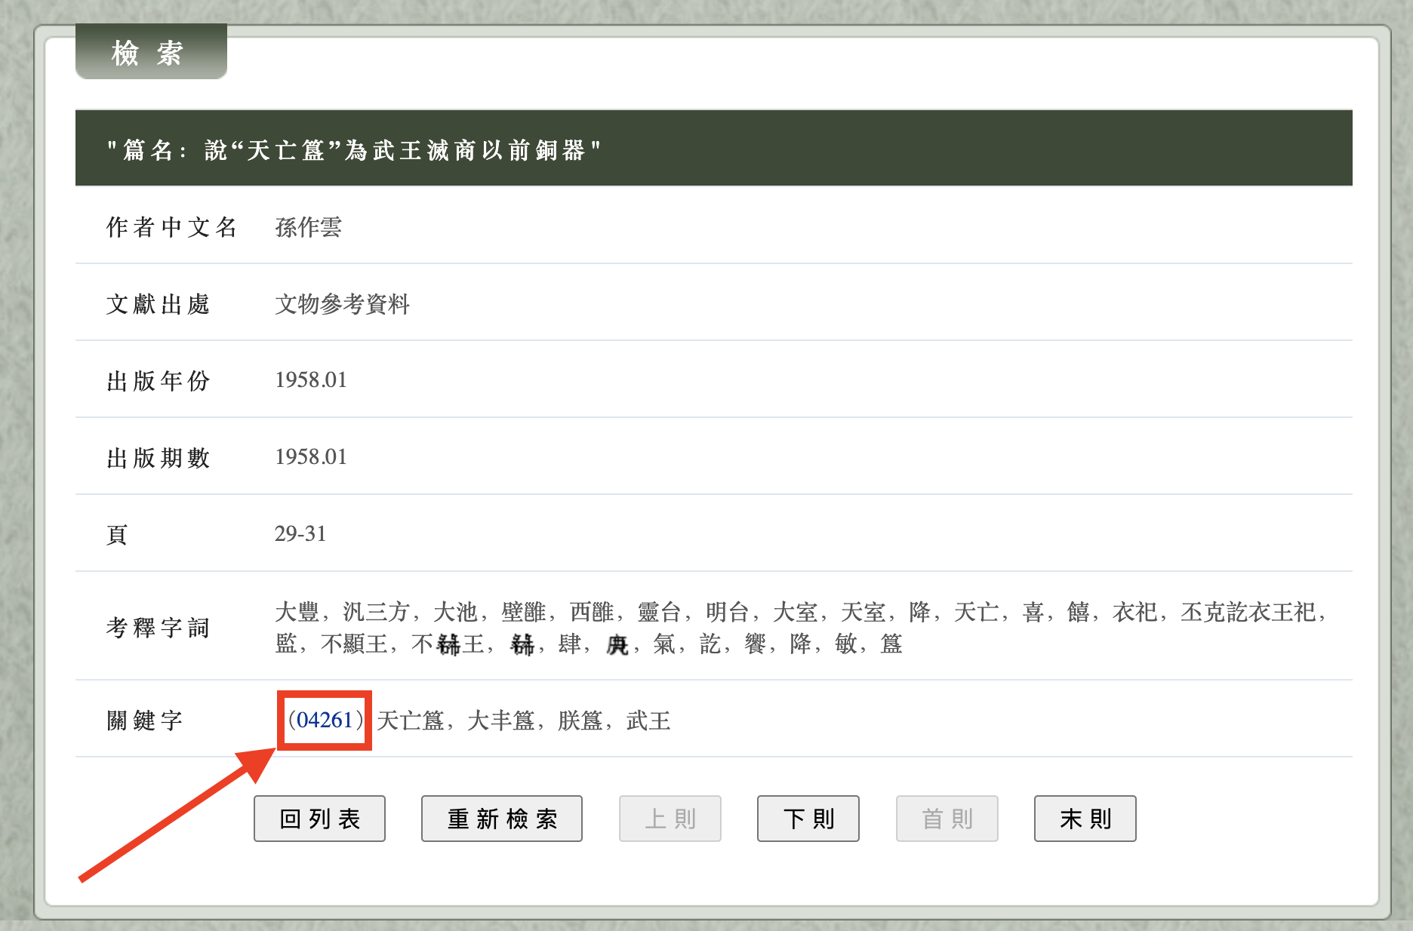
Task: Click the keyword text 天亡簋
Action: (411, 721)
